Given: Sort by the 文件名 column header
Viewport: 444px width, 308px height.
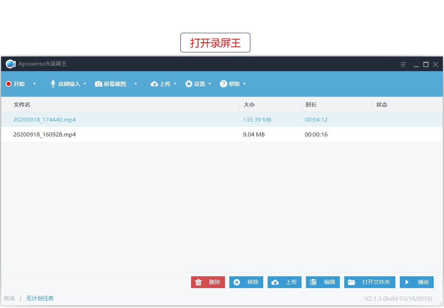Looking at the screenshot, I should pos(22,105).
